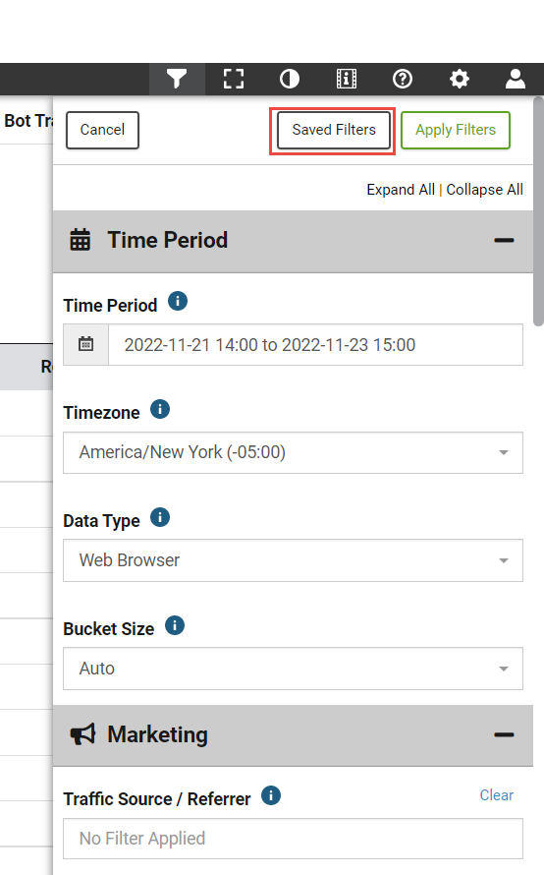Click calendar icon beside date range field

click(x=85, y=344)
